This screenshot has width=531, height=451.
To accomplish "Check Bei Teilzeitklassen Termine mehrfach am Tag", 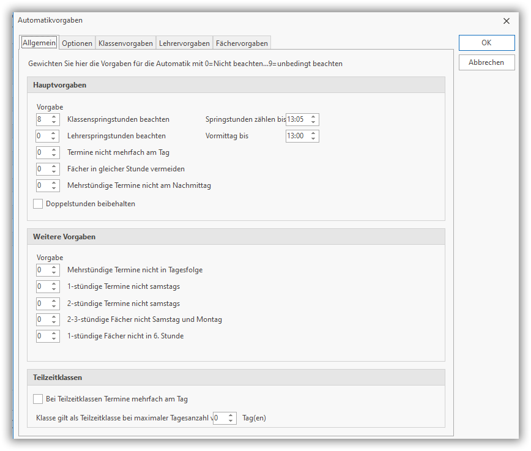I will point(38,399).
